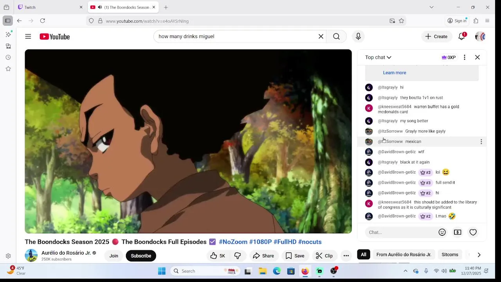Image resolution: width=501 pixels, height=282 pixels.
Task: Like the video (5K)
Action: (x=218, y=256)
